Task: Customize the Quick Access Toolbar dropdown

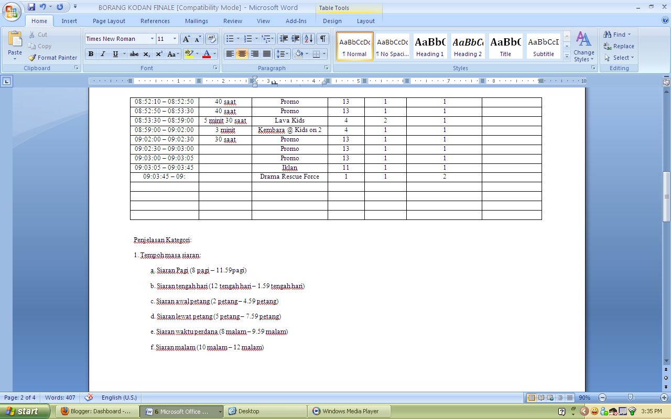Action: [75, 7]
